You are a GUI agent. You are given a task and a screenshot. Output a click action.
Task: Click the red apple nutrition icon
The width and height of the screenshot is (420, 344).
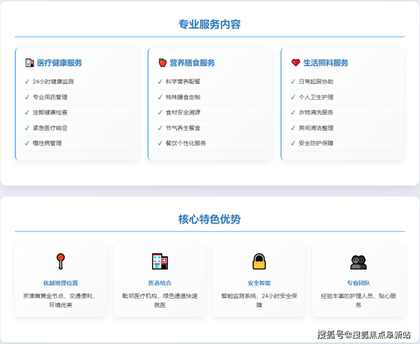[x=162, y=63]
